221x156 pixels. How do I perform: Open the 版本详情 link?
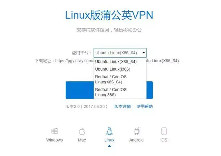(123, 107)
